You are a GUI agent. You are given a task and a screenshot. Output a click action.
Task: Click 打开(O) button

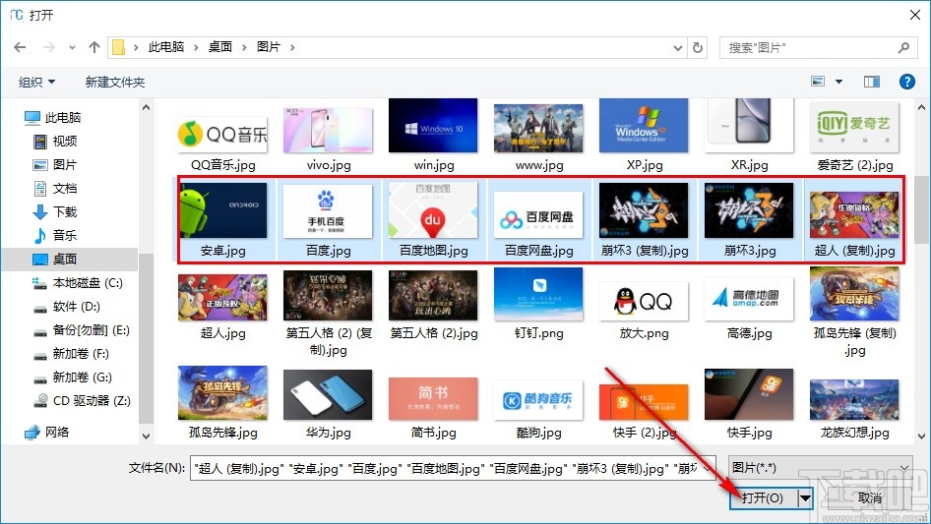pyautogui.click(x=764, y=497)
